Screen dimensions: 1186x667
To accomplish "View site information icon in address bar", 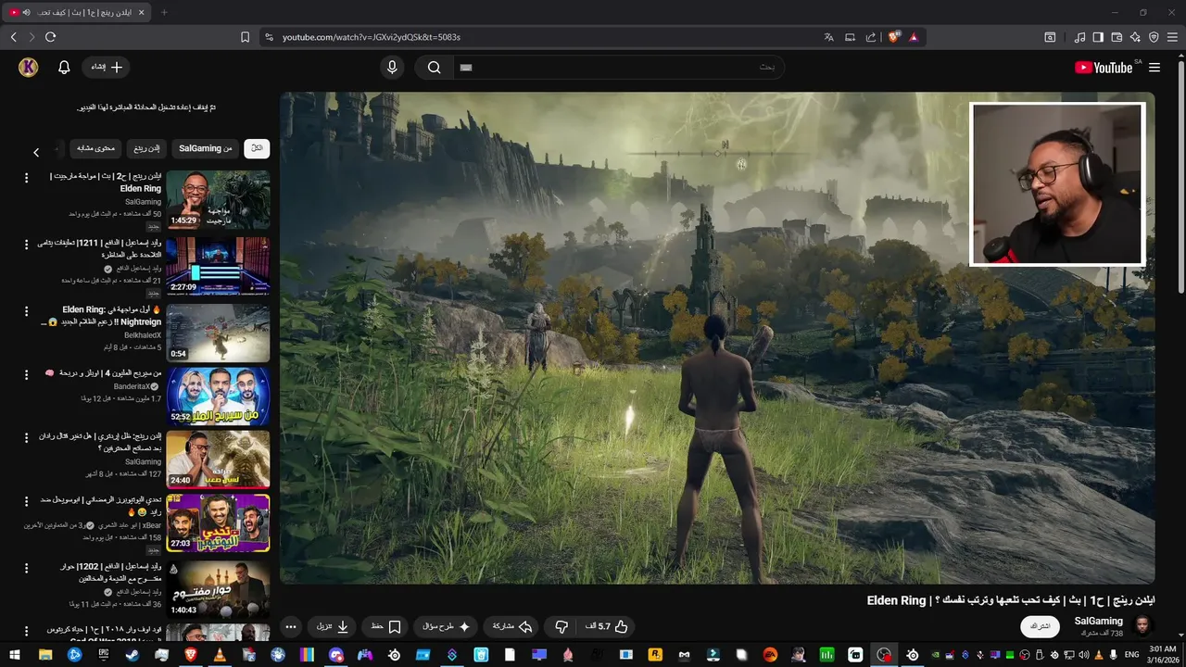I will click(x=269, y=37).
